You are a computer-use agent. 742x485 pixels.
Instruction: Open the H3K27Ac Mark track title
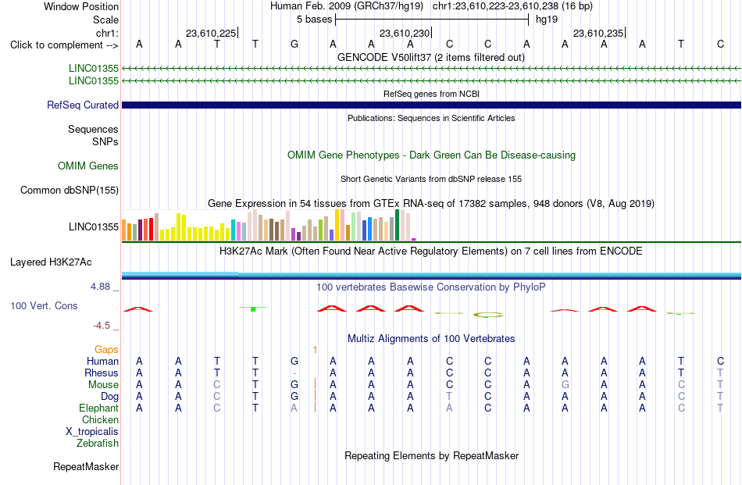click(x=430, y=251)
